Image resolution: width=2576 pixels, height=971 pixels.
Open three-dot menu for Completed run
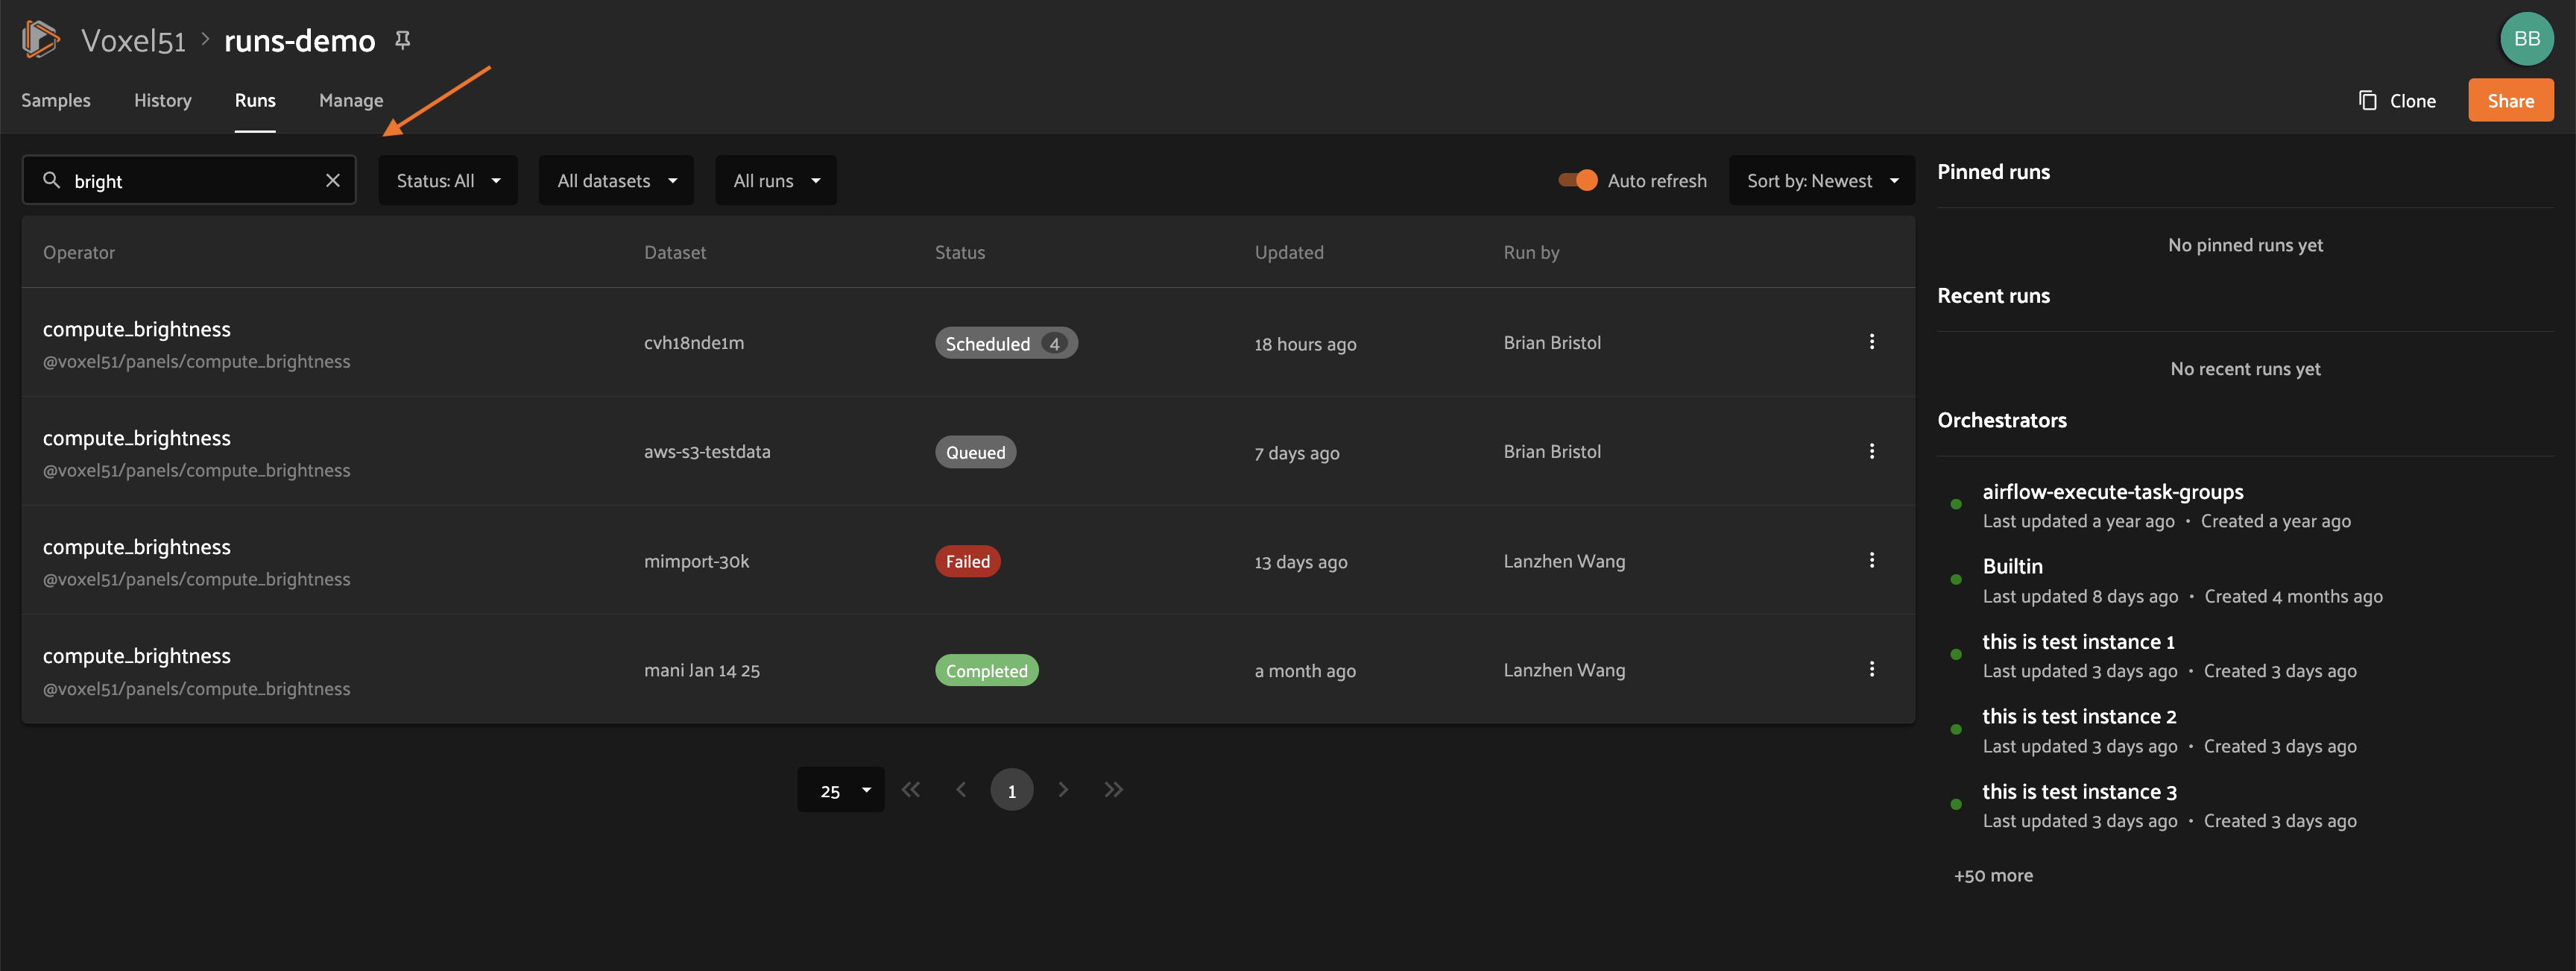pos(1871,670)
